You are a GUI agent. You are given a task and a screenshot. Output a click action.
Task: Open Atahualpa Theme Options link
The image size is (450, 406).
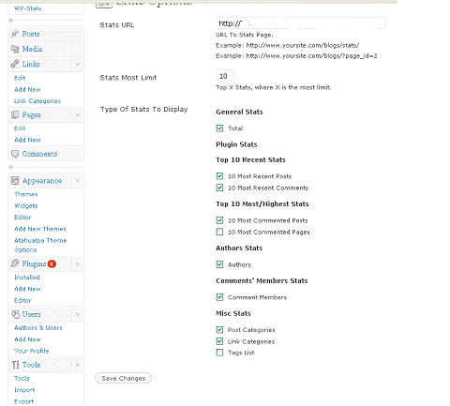(x=40, y=245)
